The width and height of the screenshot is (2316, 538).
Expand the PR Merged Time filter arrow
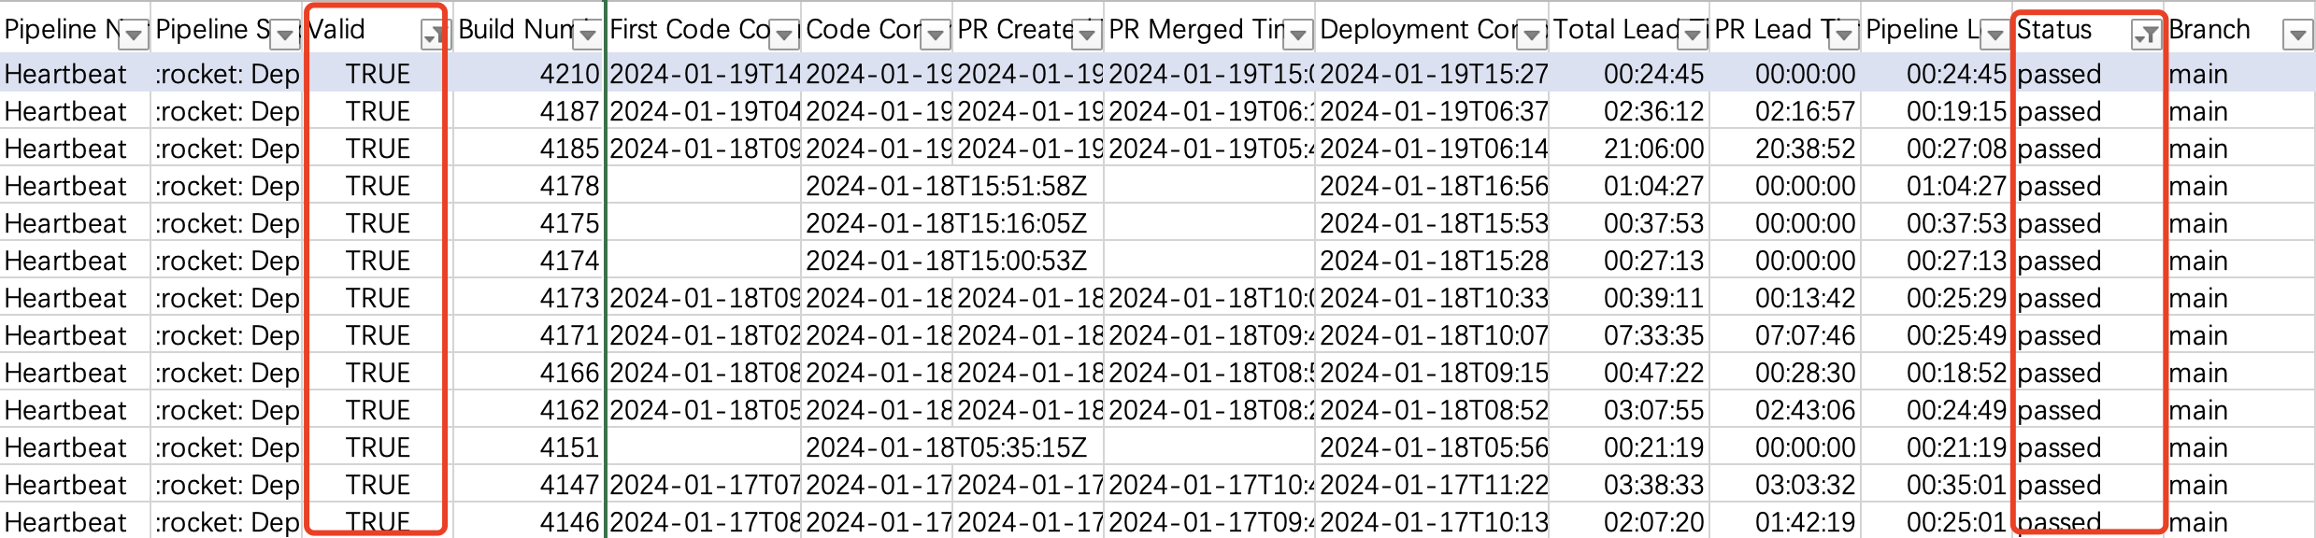[x=1298, y=35]
